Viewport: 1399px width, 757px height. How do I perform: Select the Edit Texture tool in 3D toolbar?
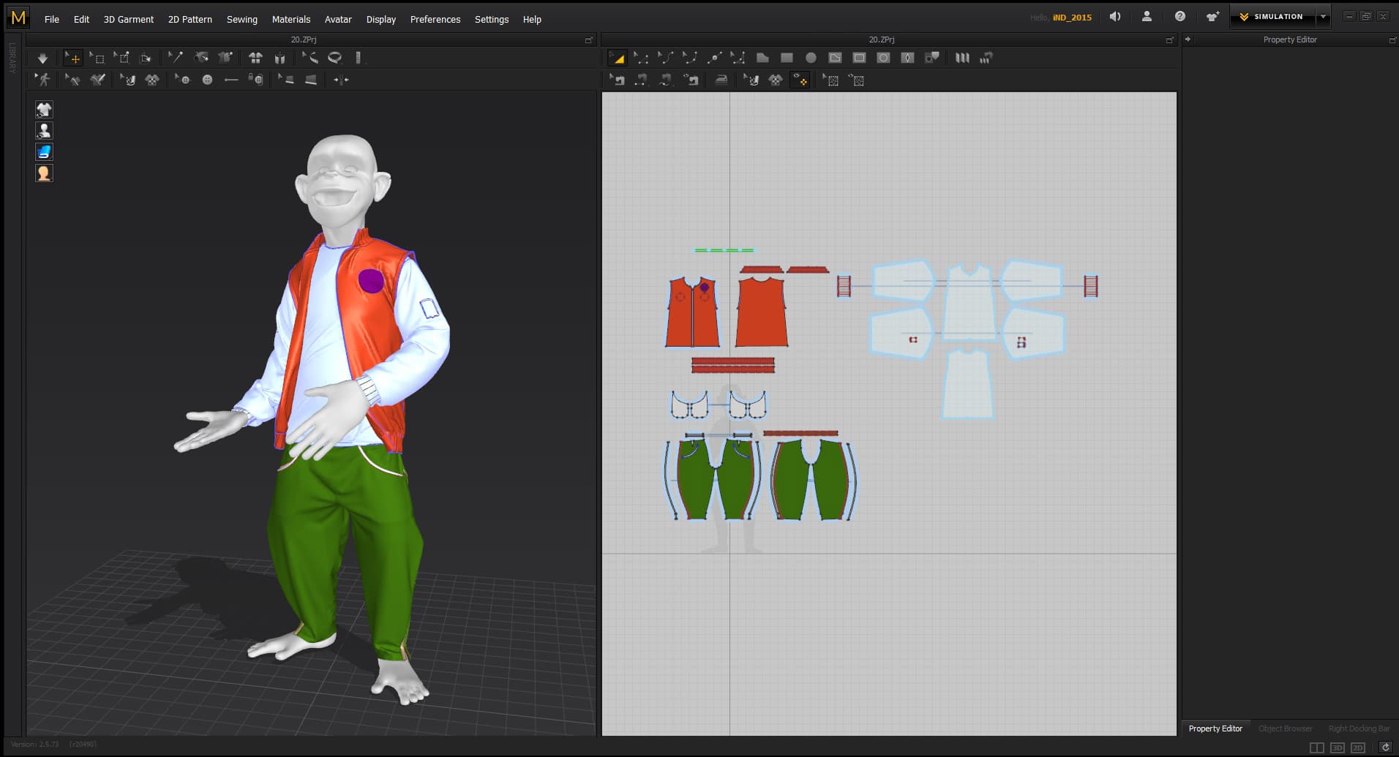click(128, 80)
